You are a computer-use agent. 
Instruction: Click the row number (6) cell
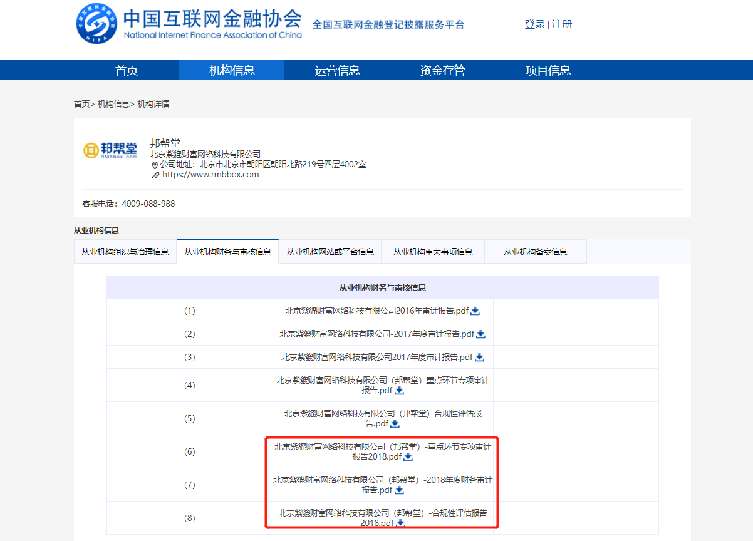pos(190,451)
